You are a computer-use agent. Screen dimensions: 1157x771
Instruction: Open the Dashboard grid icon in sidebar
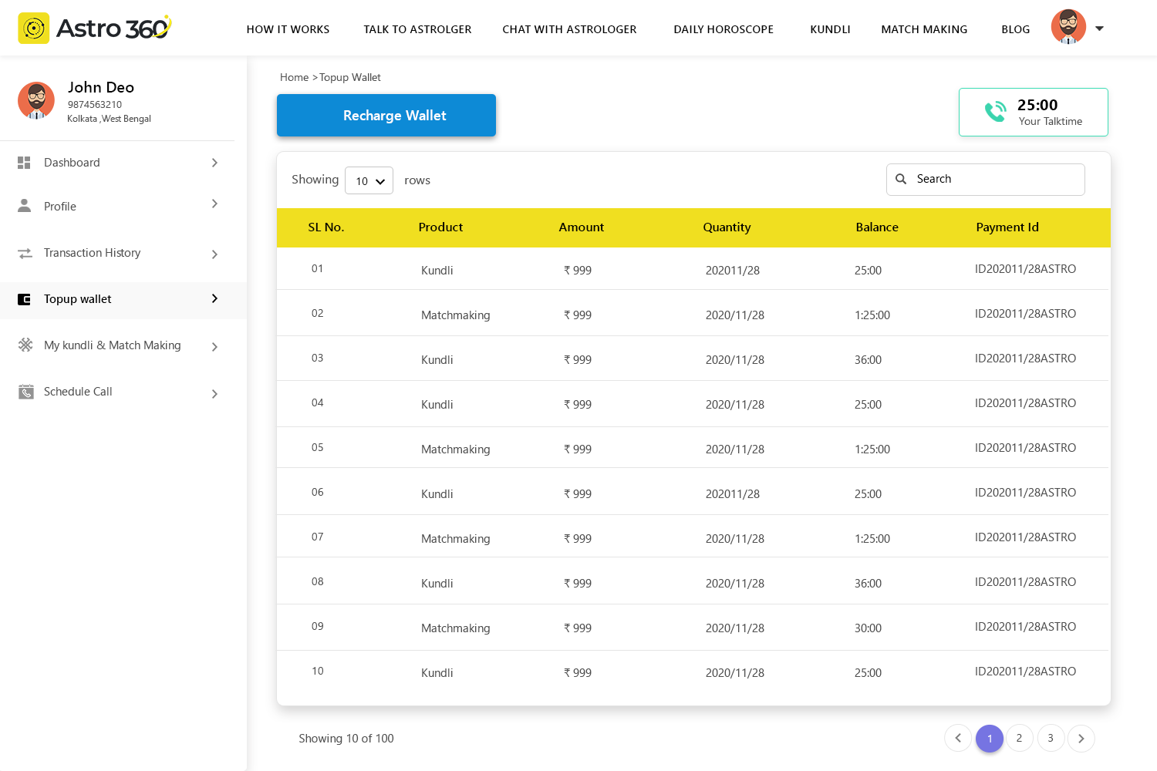point(25,163)
